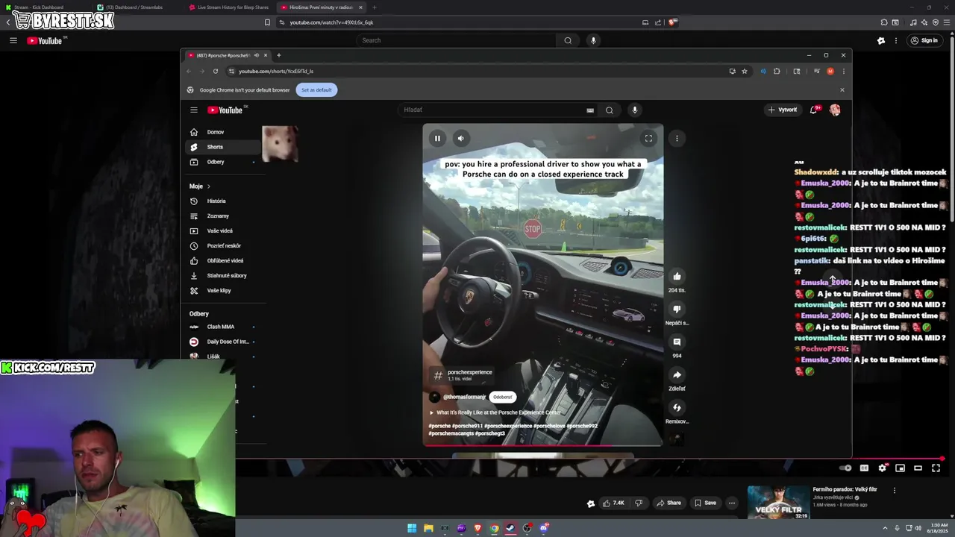Click Set as default for Chrome
Image resolution: width=955 pixels, height=537 pixels.
tap(316, 89)
